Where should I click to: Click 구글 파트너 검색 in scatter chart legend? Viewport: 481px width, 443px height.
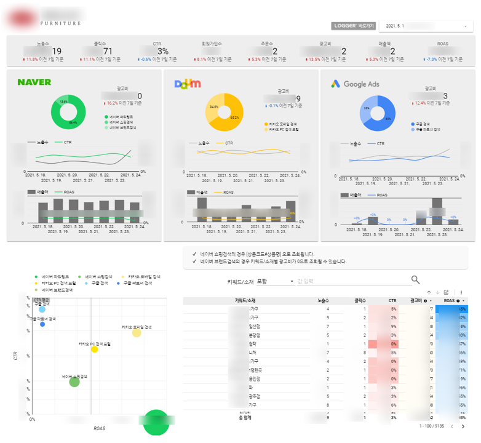point(134,283)
